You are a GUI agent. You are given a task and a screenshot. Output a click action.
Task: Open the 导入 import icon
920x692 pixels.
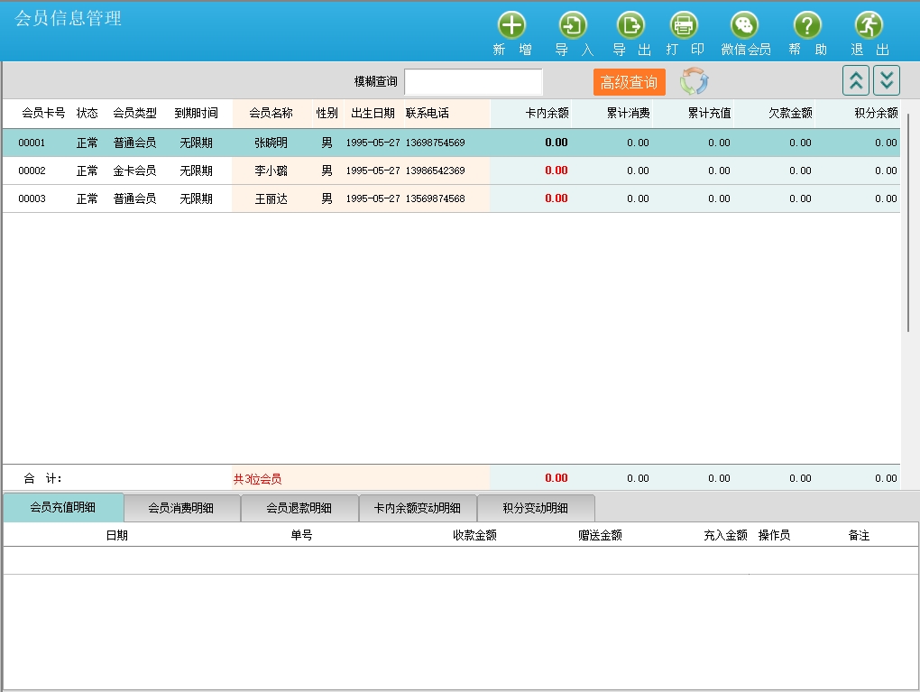coord(573,26)
